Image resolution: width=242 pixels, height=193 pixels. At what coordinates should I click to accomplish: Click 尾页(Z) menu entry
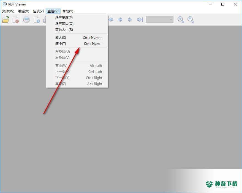[x=77, y=84]
